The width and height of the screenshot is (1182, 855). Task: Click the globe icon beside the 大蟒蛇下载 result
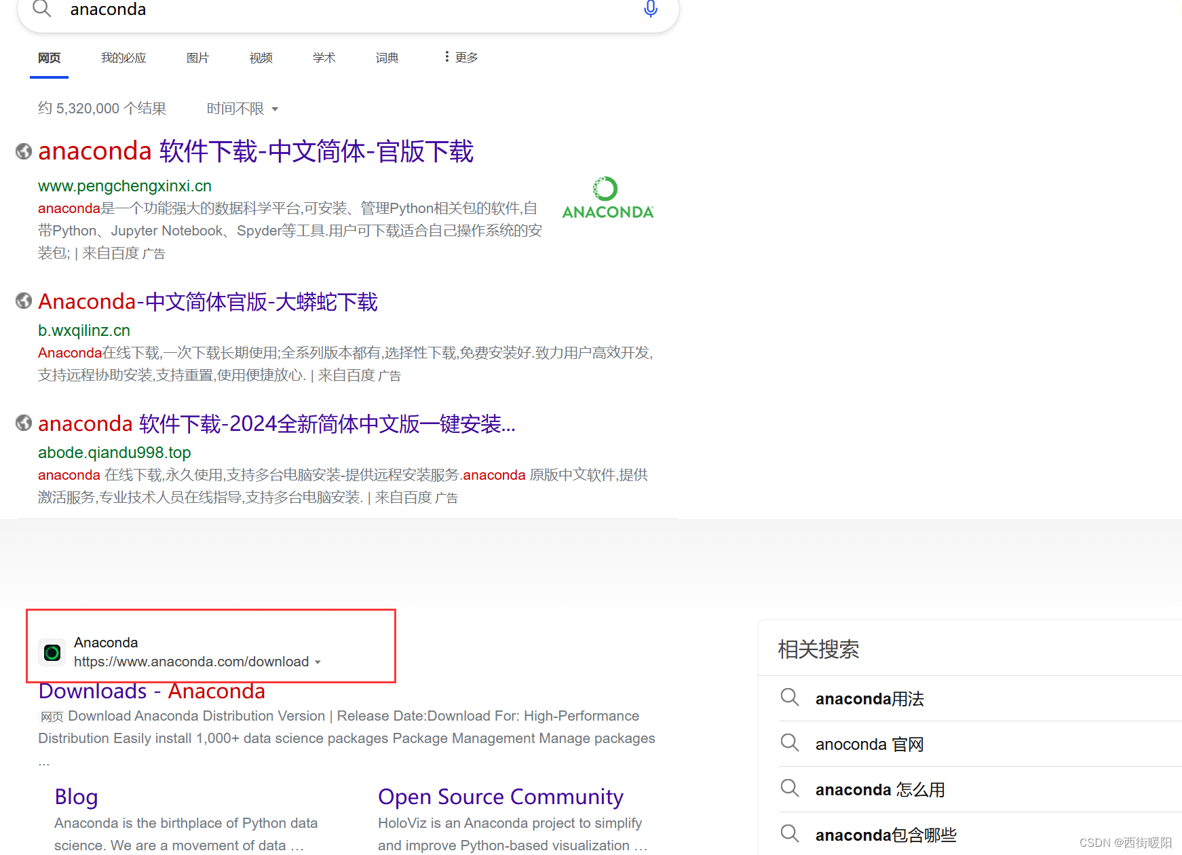tap(24, 301)
